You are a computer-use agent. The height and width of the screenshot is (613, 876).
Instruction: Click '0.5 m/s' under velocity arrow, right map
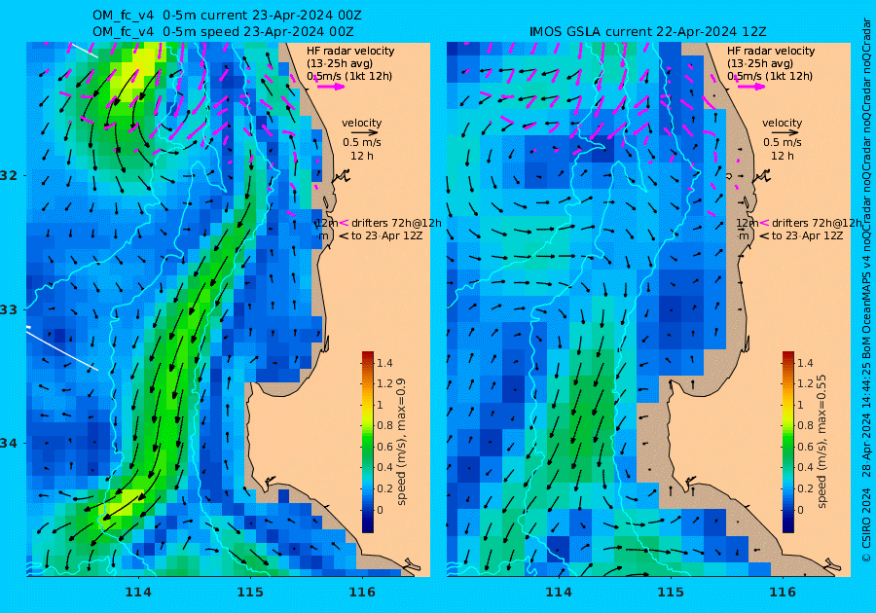(783, 142)
